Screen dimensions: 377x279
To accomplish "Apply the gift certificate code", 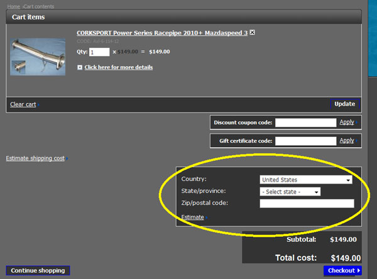I will [347, 141].
